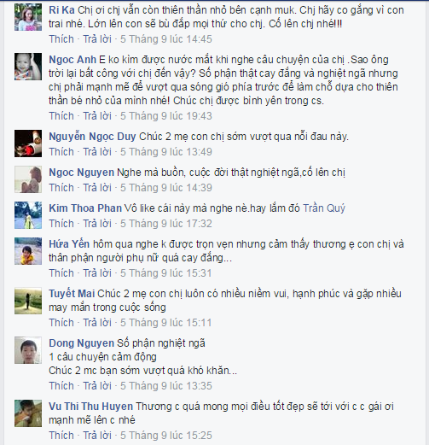Open Ri Ka's profile picture

pos(28,17)
